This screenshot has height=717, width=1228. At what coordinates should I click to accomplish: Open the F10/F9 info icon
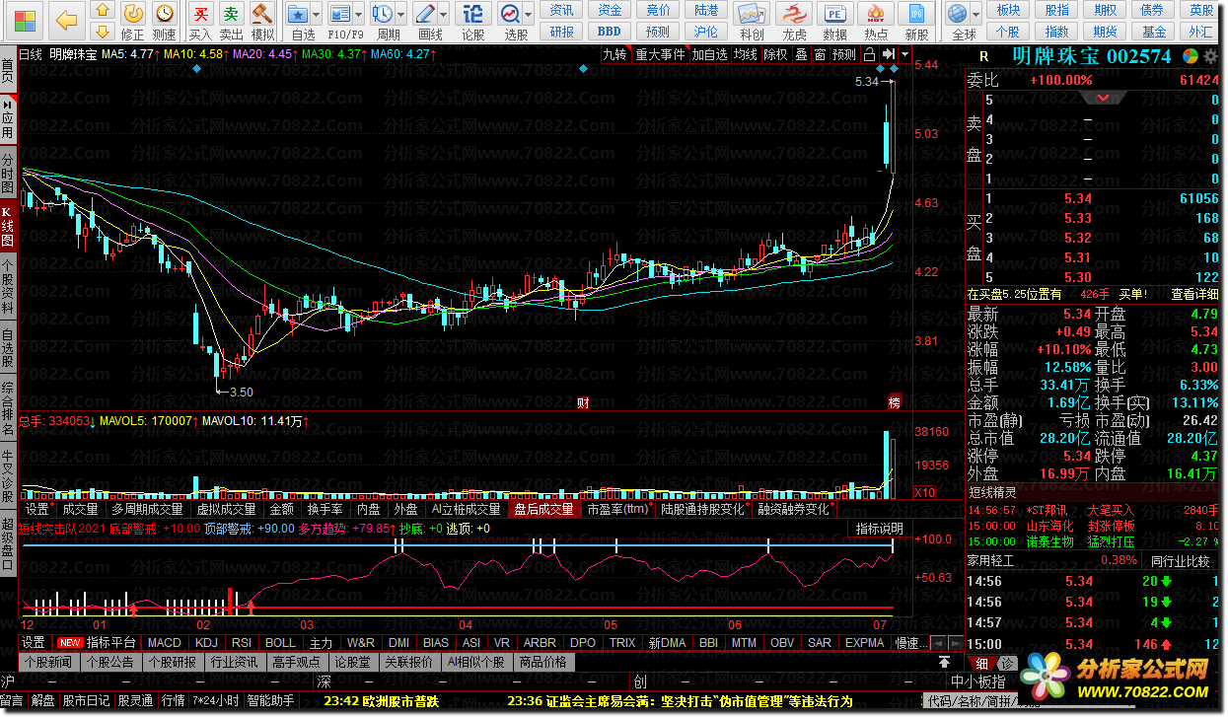tap(340, 14)
